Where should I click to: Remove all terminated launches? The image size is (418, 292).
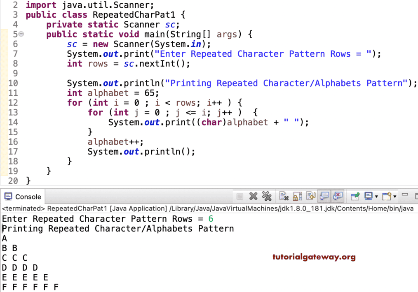click(266, 196)
